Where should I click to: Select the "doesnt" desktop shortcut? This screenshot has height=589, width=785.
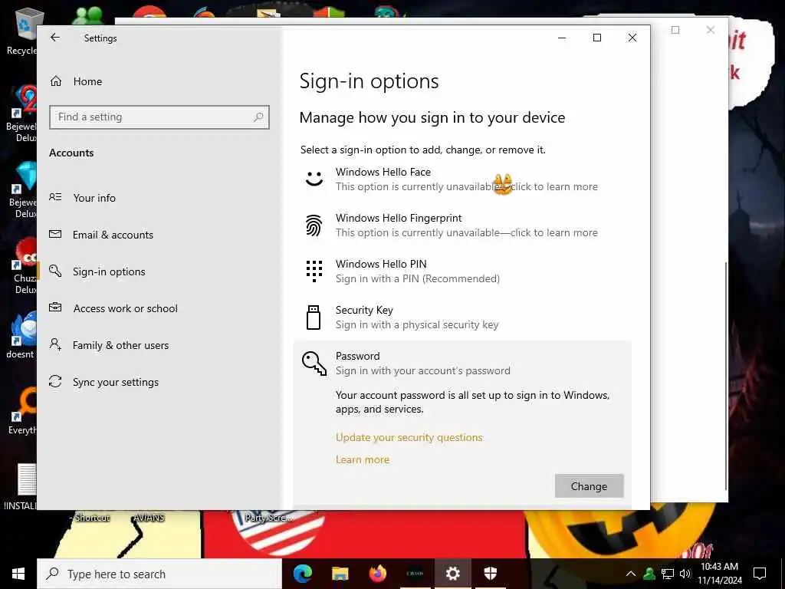[x=21, y=336]
